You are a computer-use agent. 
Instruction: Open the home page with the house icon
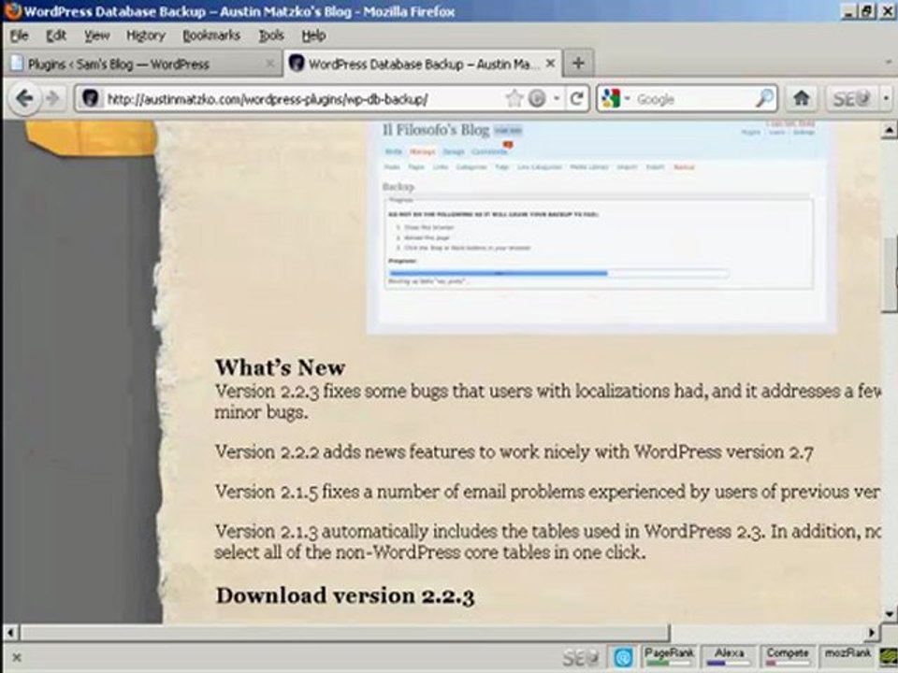(x=802, y=99)
